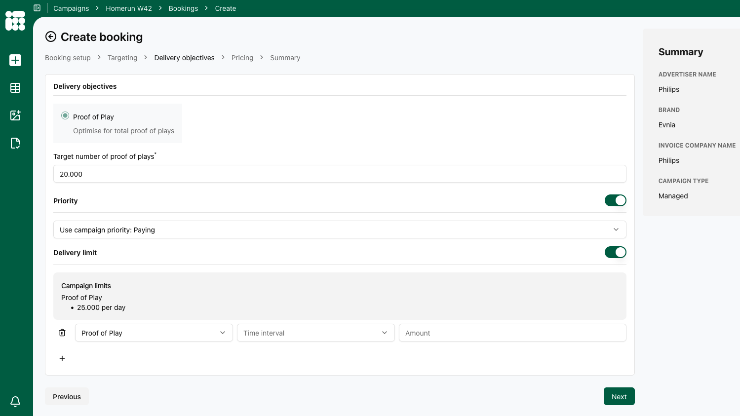Click the plus create icon in sidebar
740x416 pixels.
click(x=15, y=60)
